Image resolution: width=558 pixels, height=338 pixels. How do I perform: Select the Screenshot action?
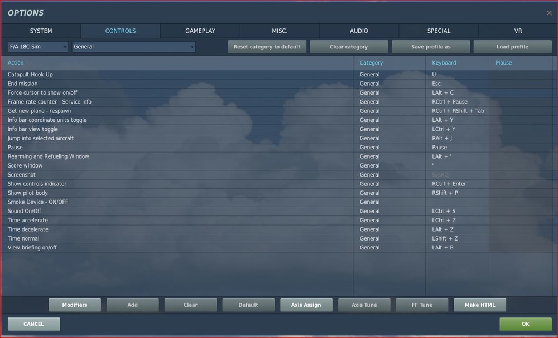click(177, 175)
